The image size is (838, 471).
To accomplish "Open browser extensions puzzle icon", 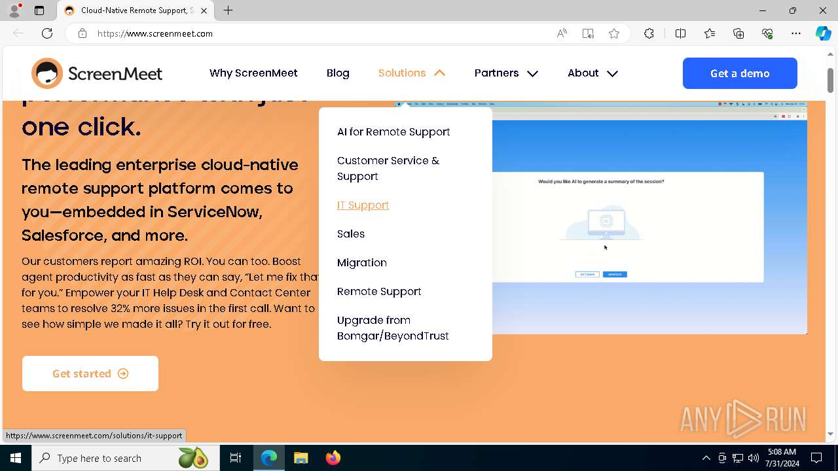I will tap(649, 33).
